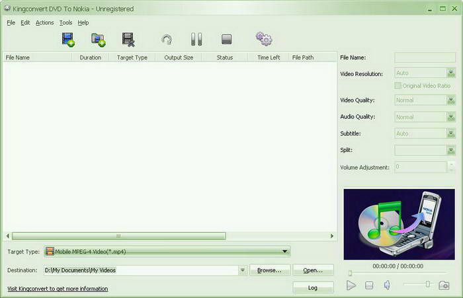
Task: Click the Add Folder toolbar icon
Action: (99, 40)
